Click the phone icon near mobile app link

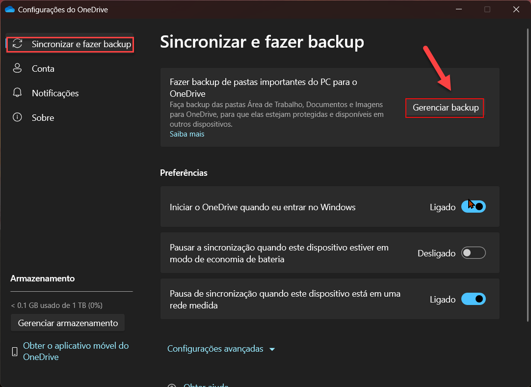[15, 352]
